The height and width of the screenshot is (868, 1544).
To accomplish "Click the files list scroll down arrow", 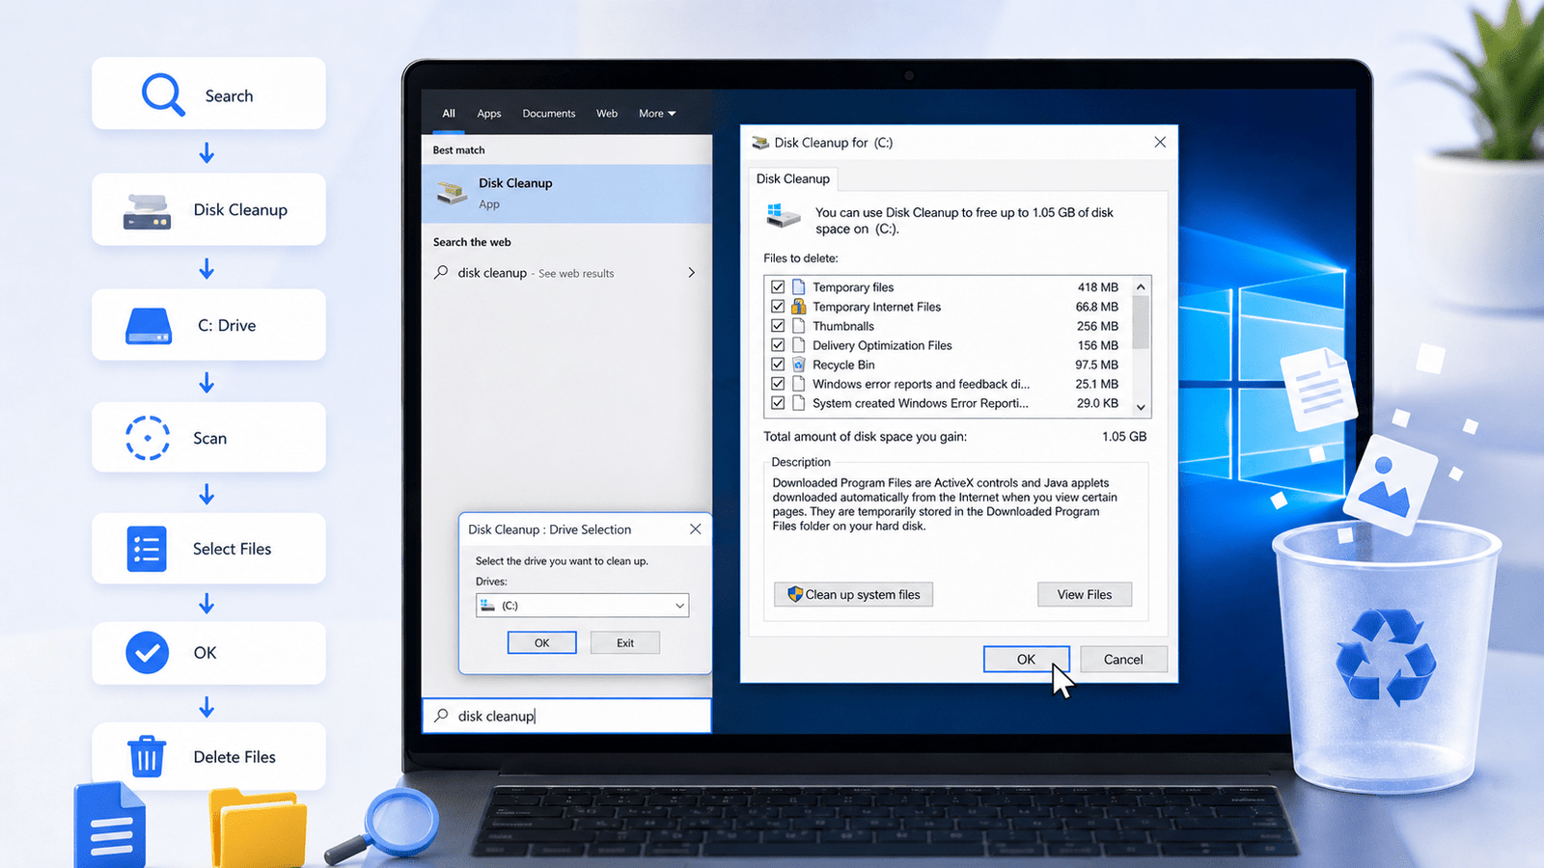I will tap(1141, 407).
